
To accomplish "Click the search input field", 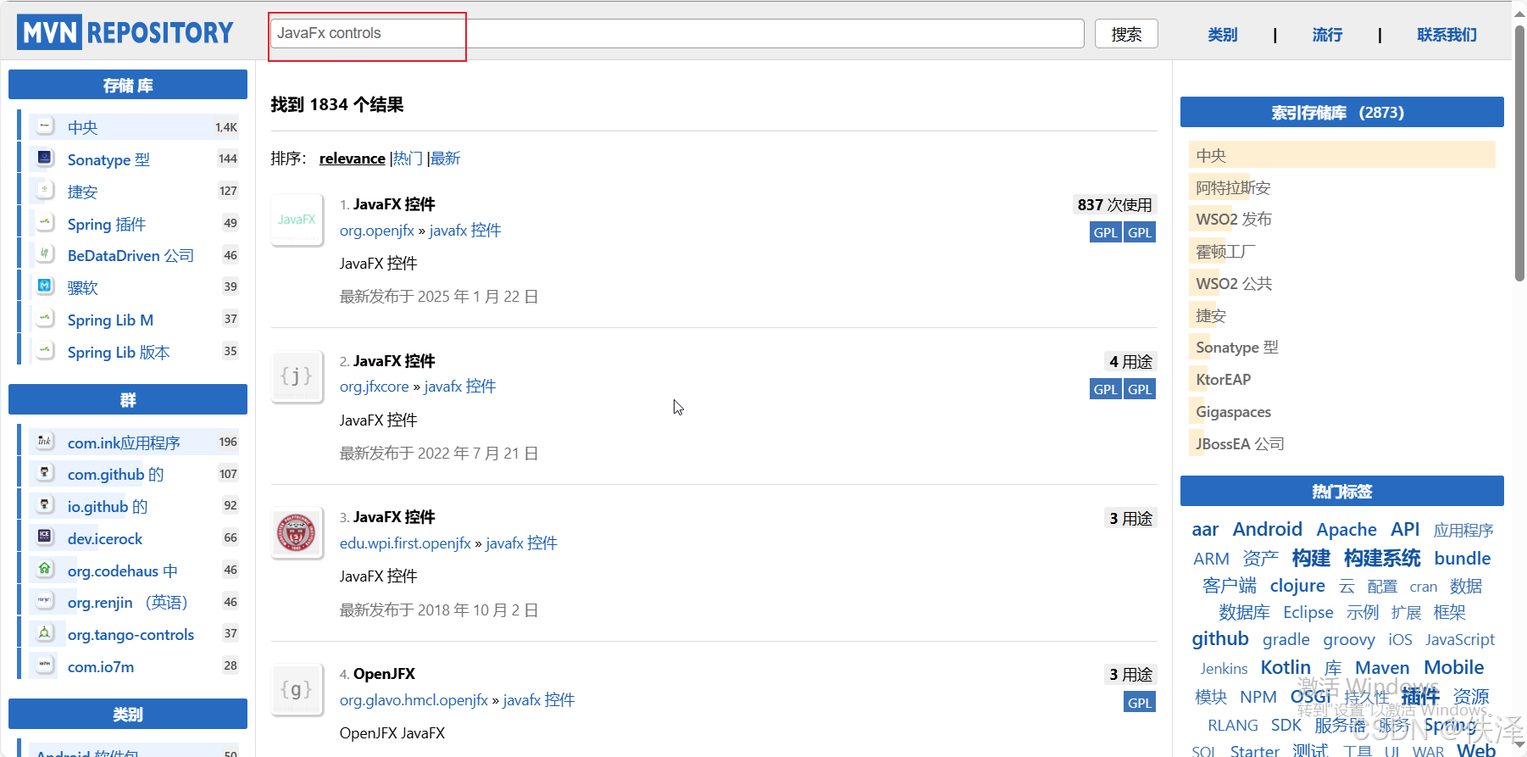I will [677, 33].
